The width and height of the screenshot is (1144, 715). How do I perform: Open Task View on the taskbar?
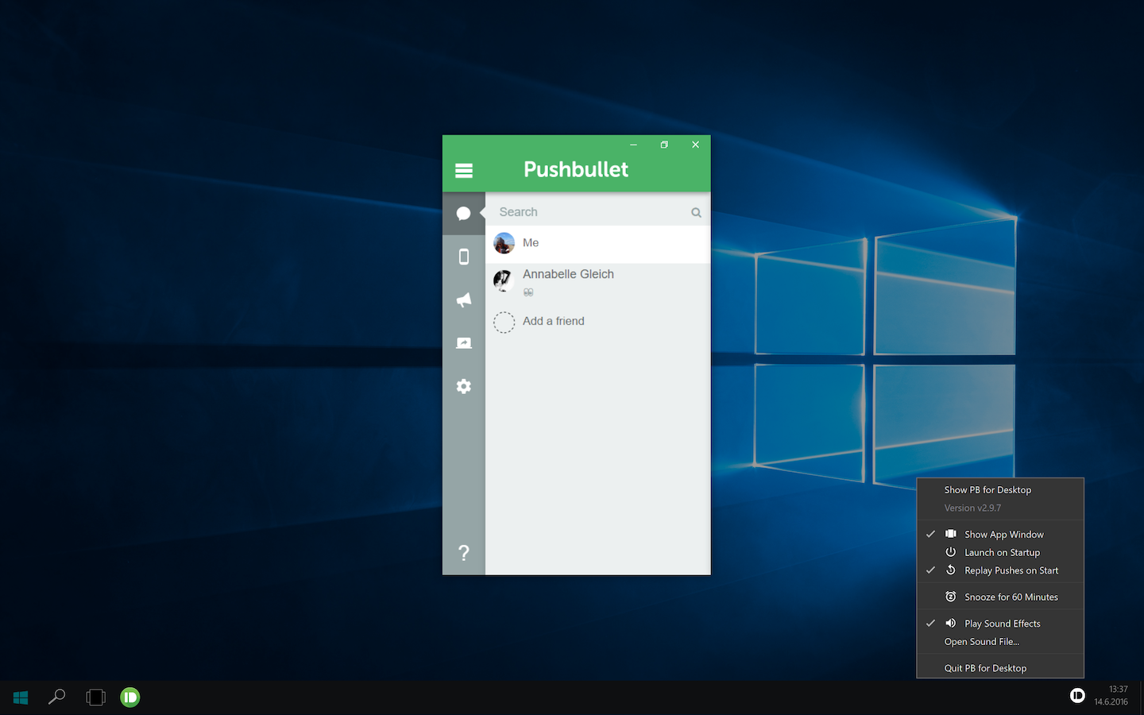[95, 698]
